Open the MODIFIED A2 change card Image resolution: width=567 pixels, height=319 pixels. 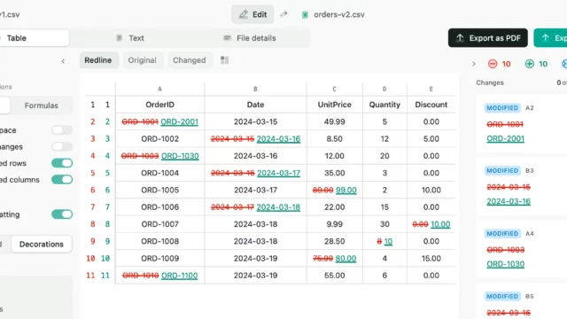coord(522,123)
